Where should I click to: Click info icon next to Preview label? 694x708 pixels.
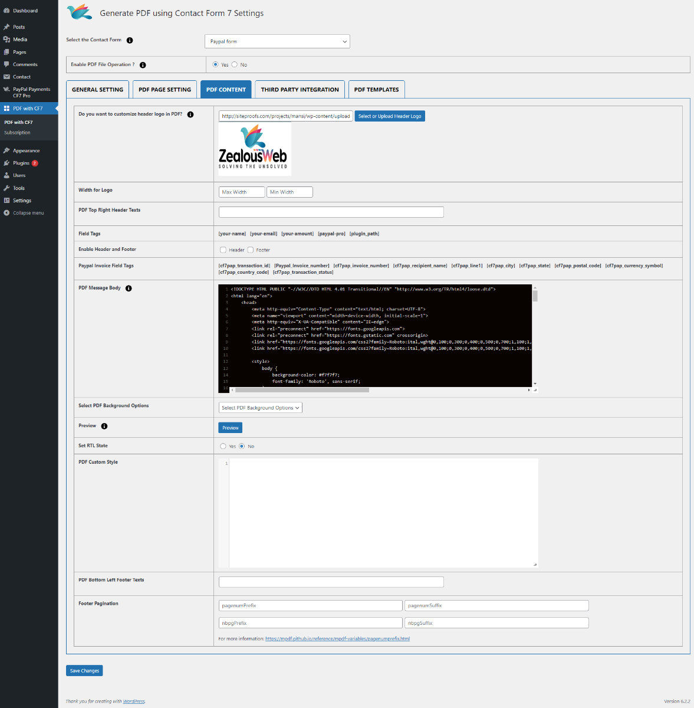[104, 426]
